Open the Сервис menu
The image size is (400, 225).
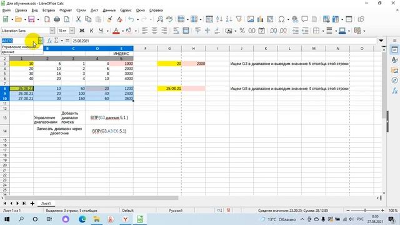(126, 10)
